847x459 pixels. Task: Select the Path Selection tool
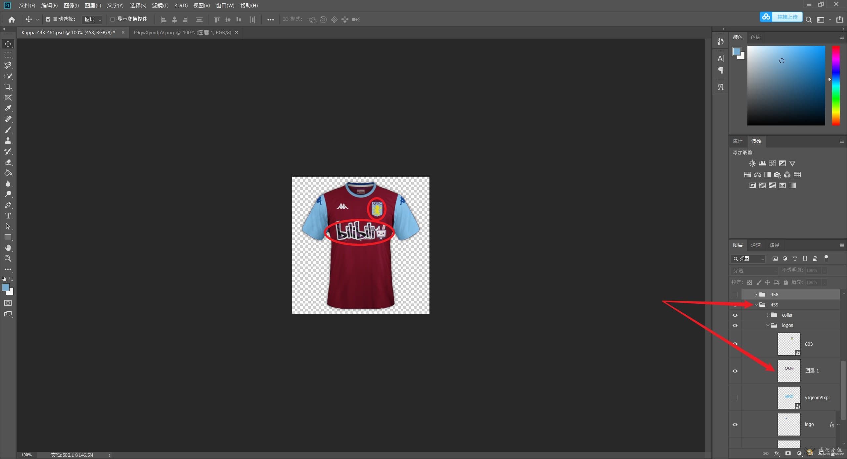coord(8,227)
